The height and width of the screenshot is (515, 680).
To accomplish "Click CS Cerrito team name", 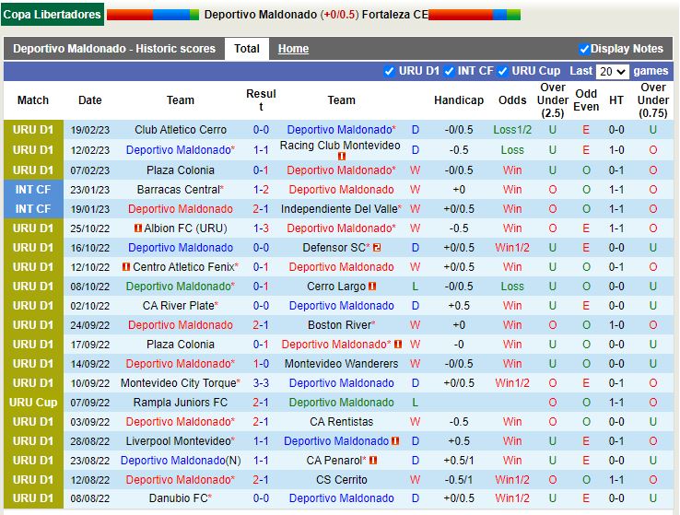I will coord(341,480).
